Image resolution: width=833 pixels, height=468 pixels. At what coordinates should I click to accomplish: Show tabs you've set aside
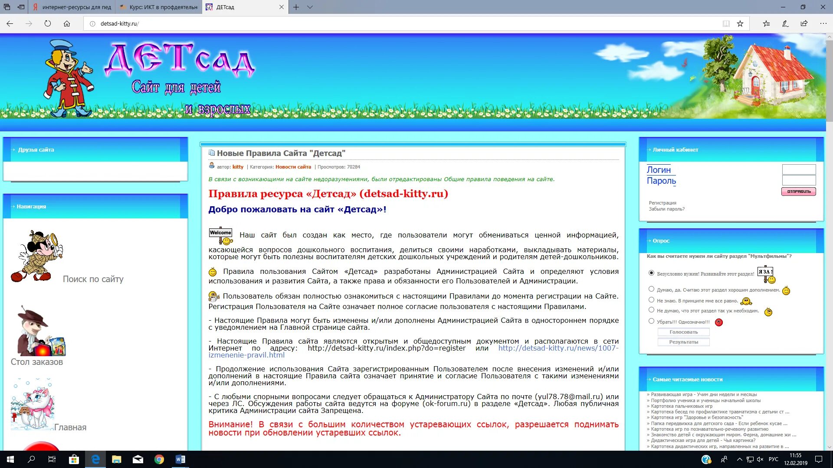pos(7,7)
